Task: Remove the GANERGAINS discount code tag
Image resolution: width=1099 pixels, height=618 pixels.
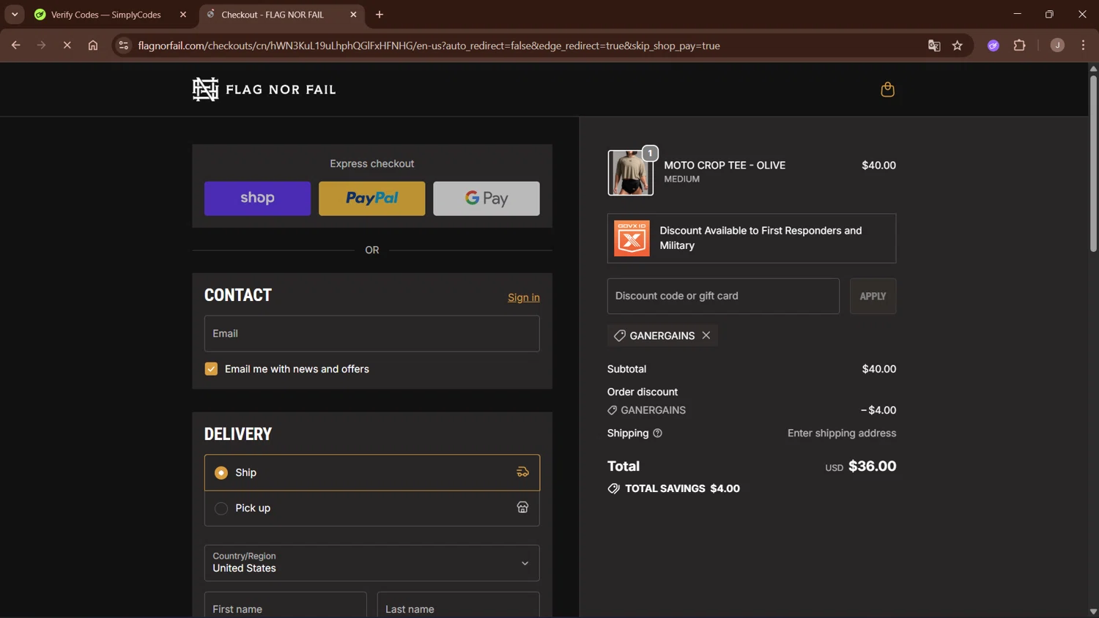Action: point(706,335)
